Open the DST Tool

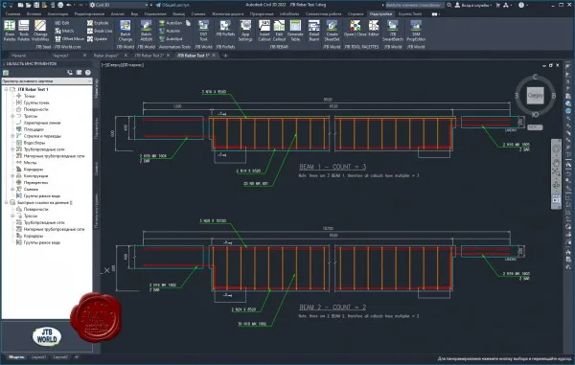click(x=203, y=31)
